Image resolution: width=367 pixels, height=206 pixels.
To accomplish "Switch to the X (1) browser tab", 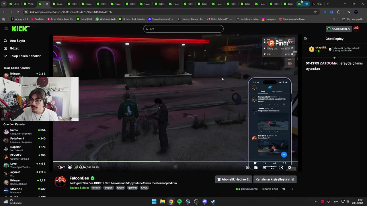I will tap(317, 4).
